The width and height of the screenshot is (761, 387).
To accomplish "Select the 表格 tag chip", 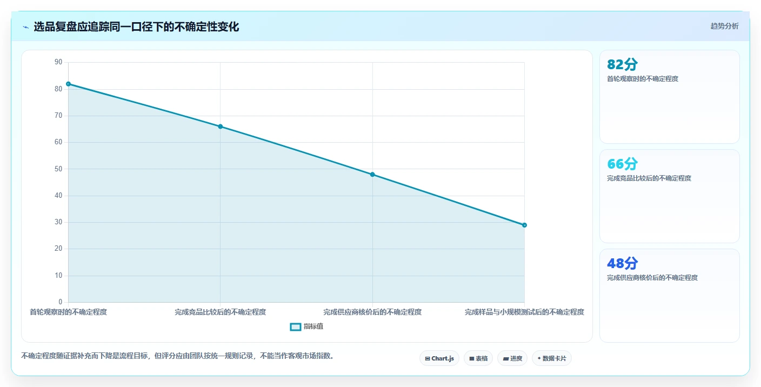I will [478, 358].
